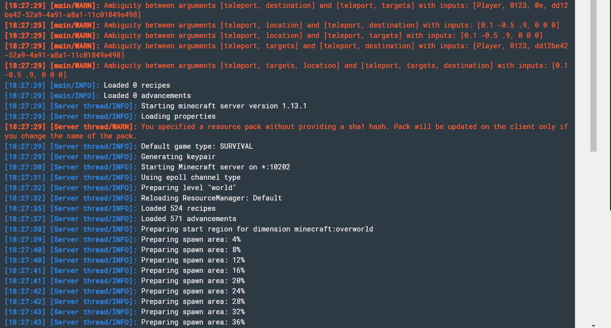
Task: Select the 'Preparing level "world"' log line
Action: pos(120,188)
